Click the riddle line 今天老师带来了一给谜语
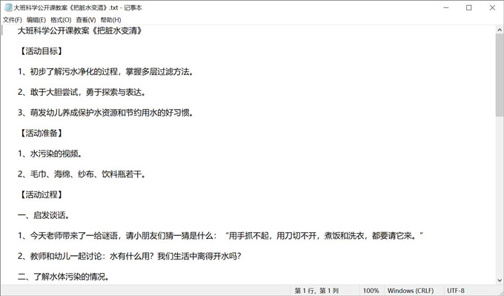 coord(221,236)
